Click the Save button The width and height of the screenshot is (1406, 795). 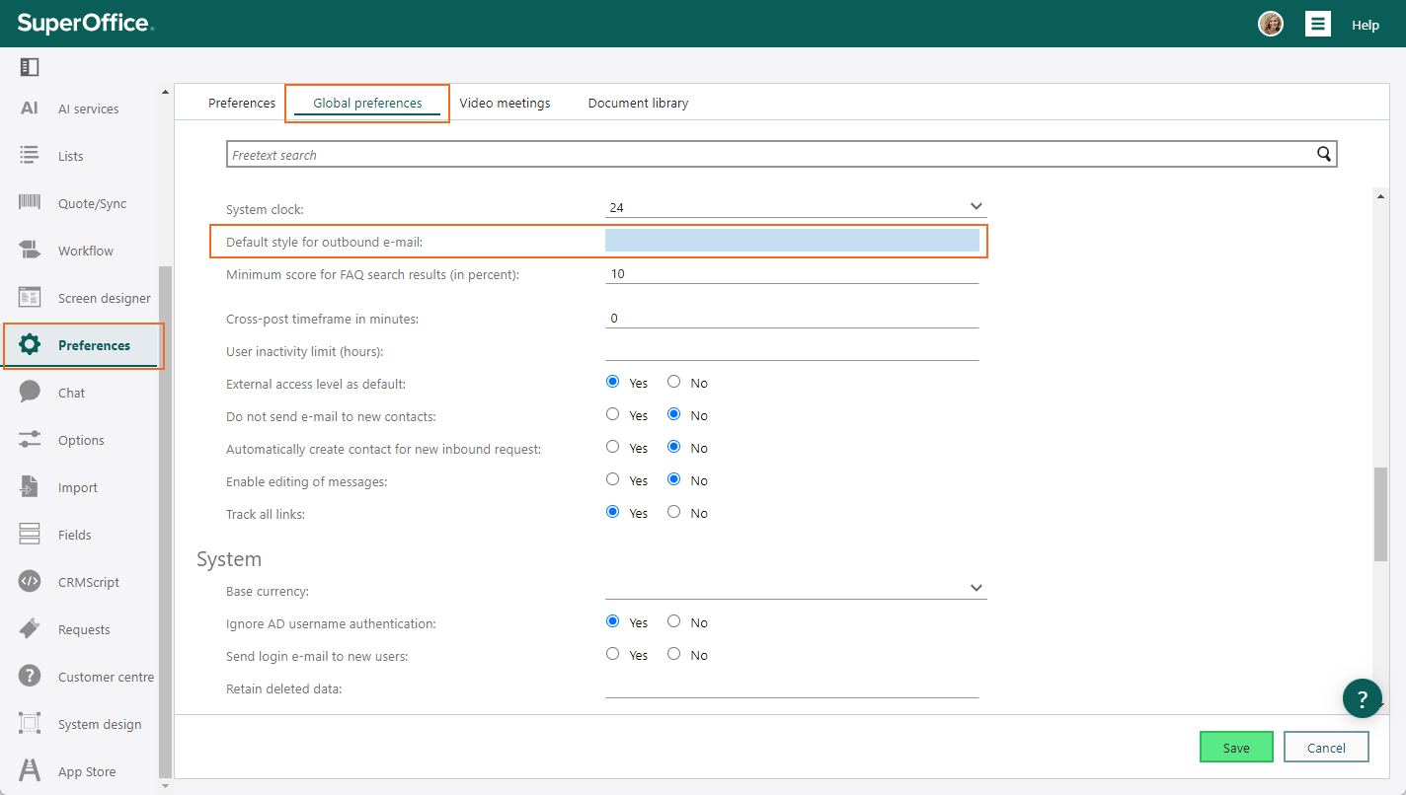click(x=1236, y=748)
